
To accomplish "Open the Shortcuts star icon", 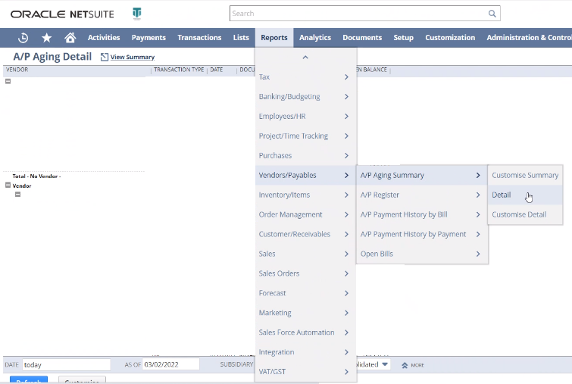I will pyautogui.click(x=47, y=38).
